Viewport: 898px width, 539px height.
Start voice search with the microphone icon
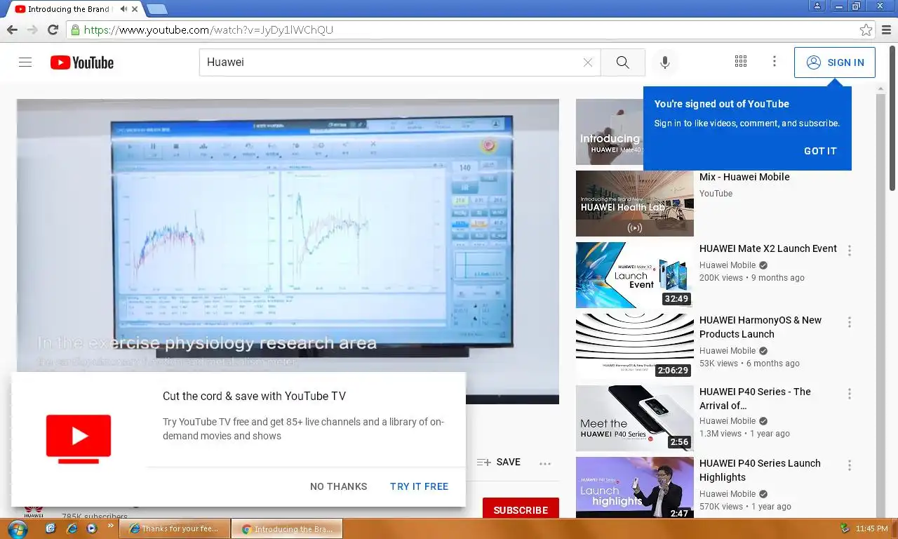click(665, 62)
